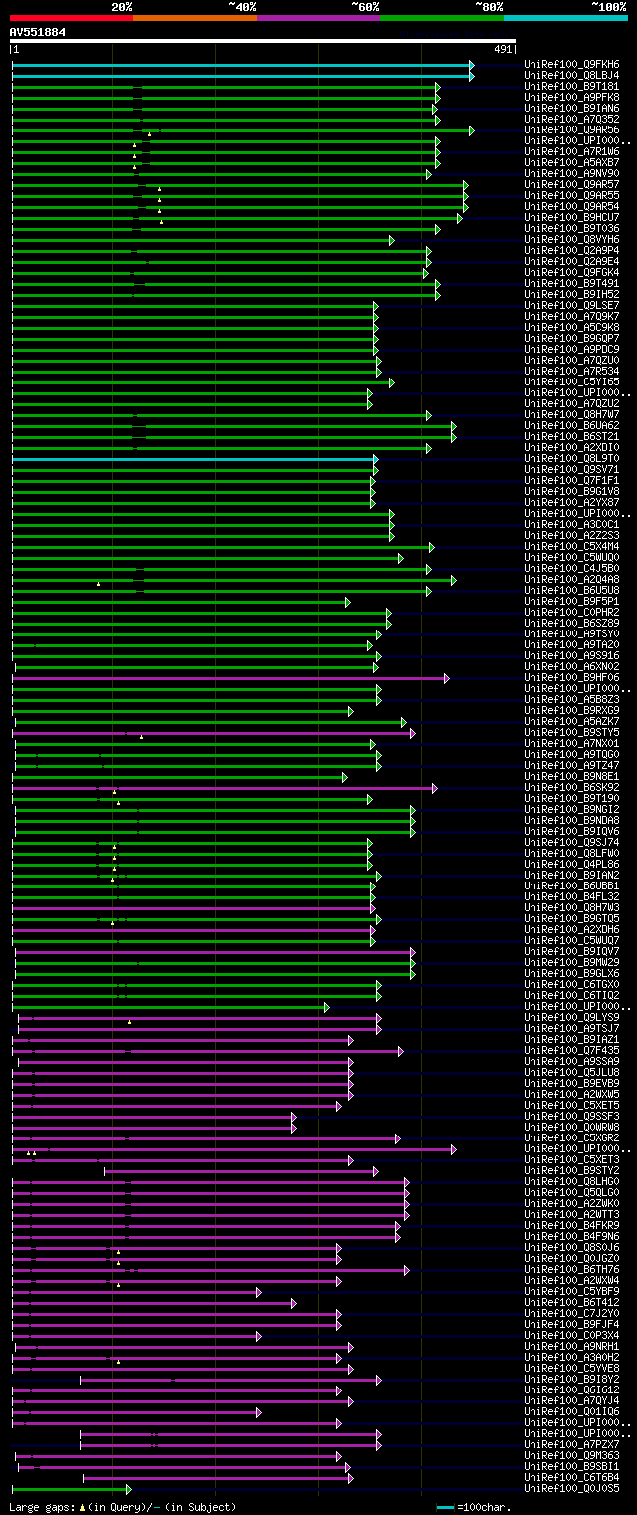The image size is (637, 1515).
Task: Click hit UniRef100_Q9LYS9
Action: [x=571, y=1017]
